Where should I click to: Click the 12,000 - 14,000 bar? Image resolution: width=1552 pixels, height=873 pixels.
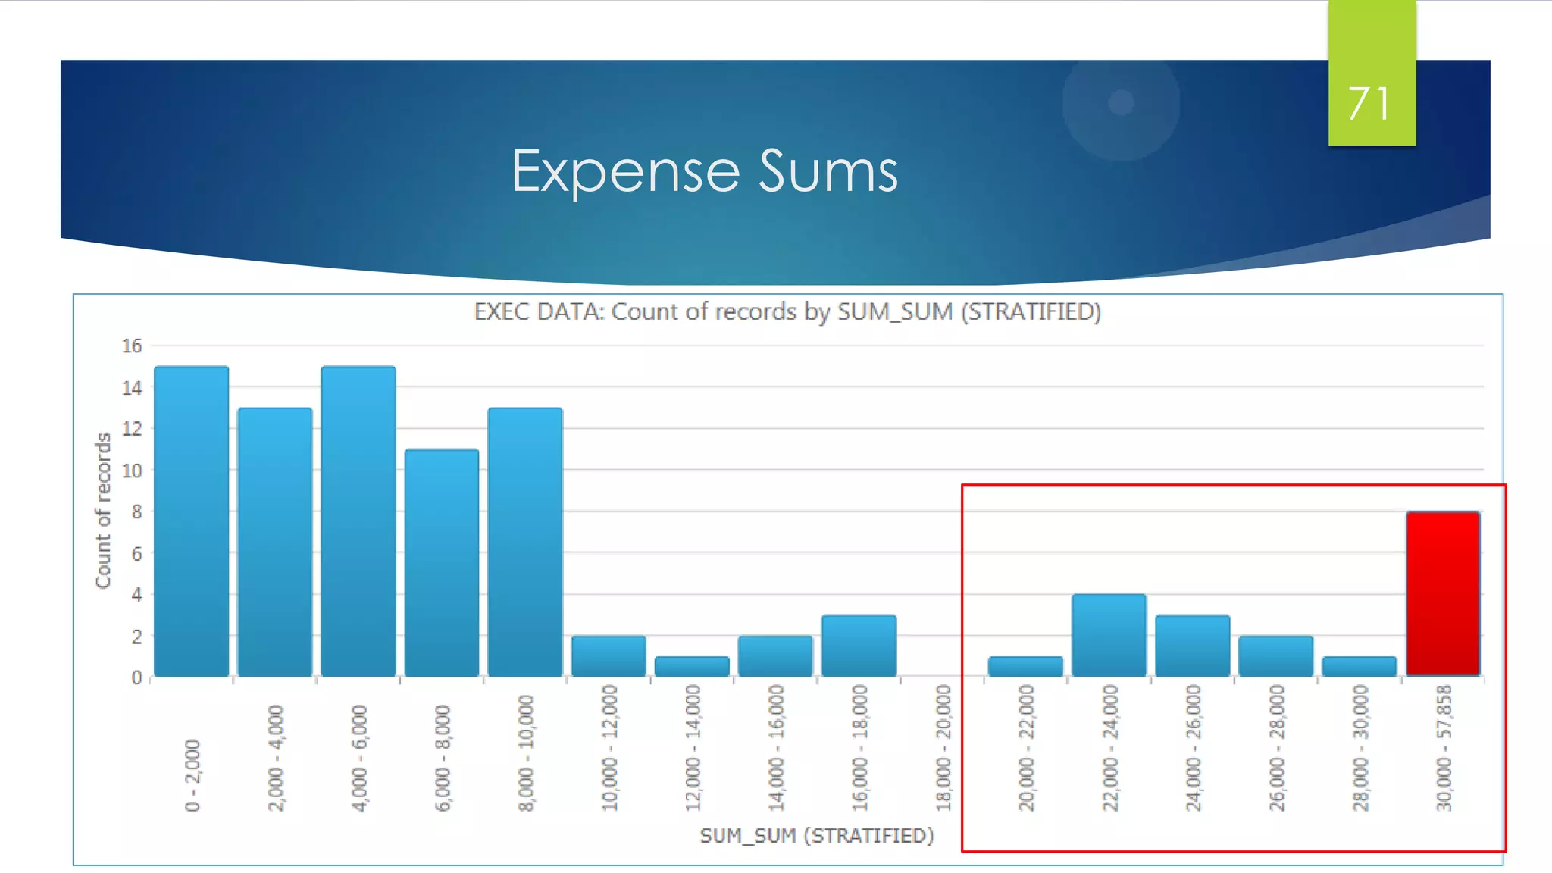coord(692,667)
